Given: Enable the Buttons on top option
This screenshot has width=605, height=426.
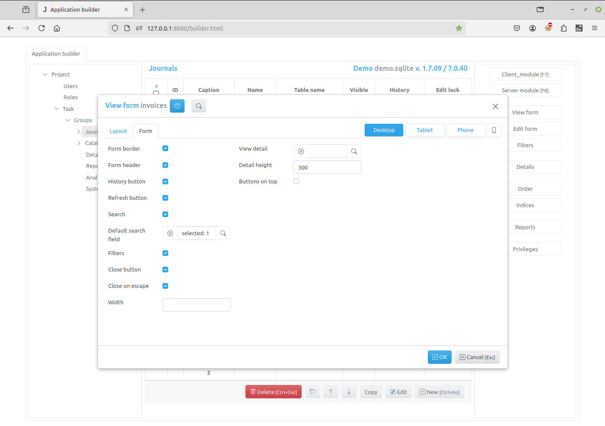Looking at the screenshot, I should [x=296, y=181].
